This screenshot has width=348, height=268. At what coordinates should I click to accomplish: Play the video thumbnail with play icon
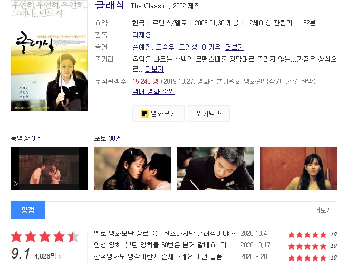coord(49,168)
